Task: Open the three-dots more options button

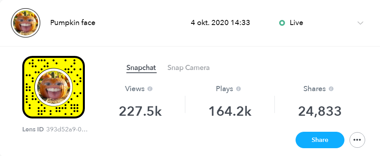Action: (357, 140)
